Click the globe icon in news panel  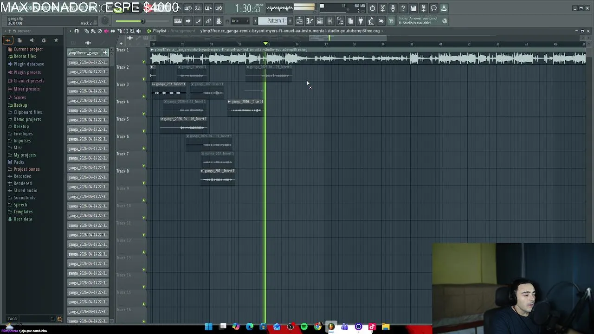[445, 21]
